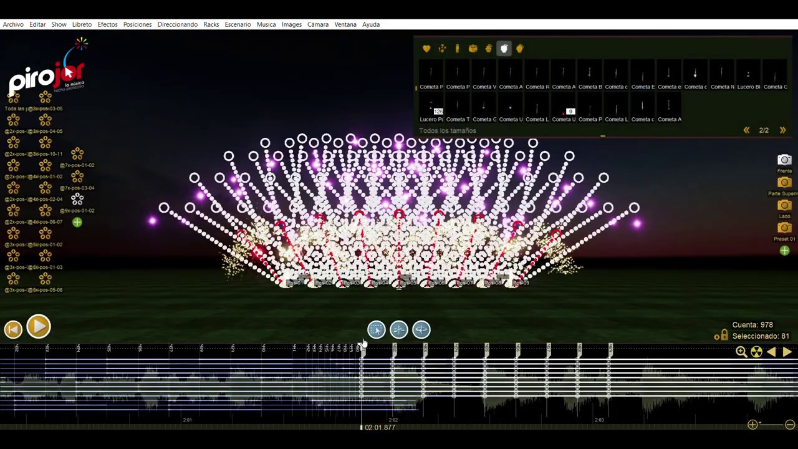
Task: Open the Cámara menu
Action: click(x=318, y=24)
